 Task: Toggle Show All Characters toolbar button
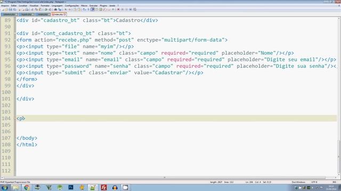[88, 10]
